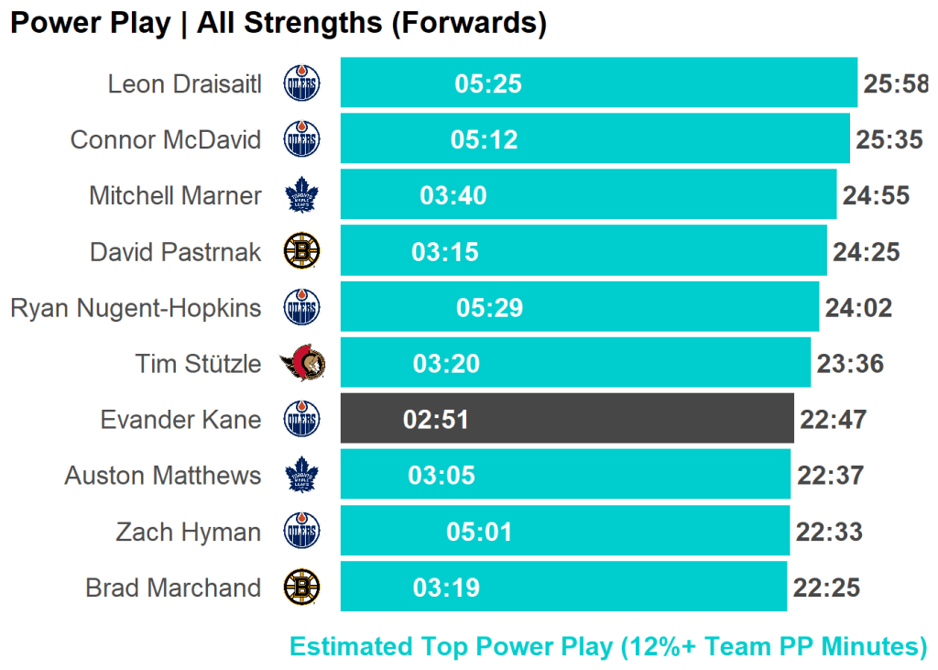The width and height of the screenshot is (938, 670).
Task: Click the Oilers logo next to Connor McDavid
Action: pos(302,140)
